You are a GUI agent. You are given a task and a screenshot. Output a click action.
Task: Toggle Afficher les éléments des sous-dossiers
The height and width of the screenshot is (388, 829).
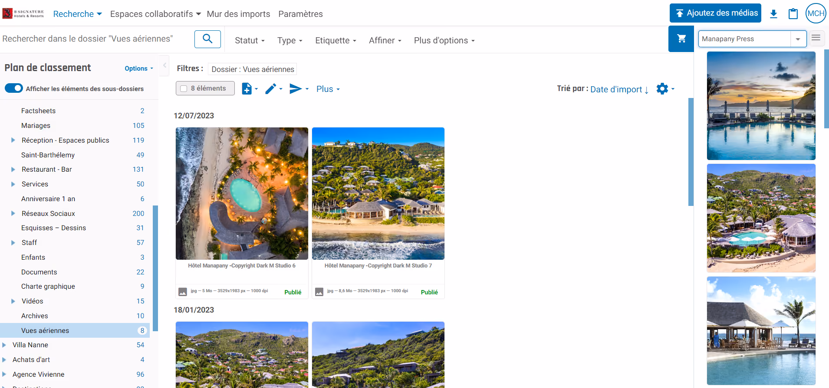(13, 88)
